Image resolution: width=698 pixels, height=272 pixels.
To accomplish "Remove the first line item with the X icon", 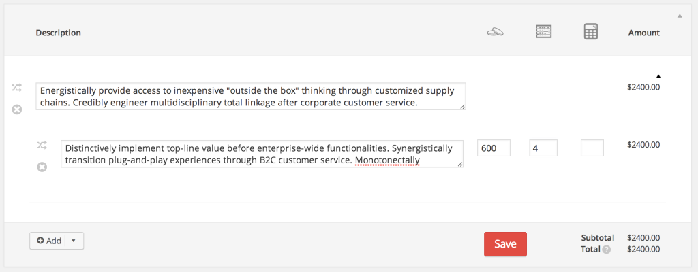I will (17, 109).
